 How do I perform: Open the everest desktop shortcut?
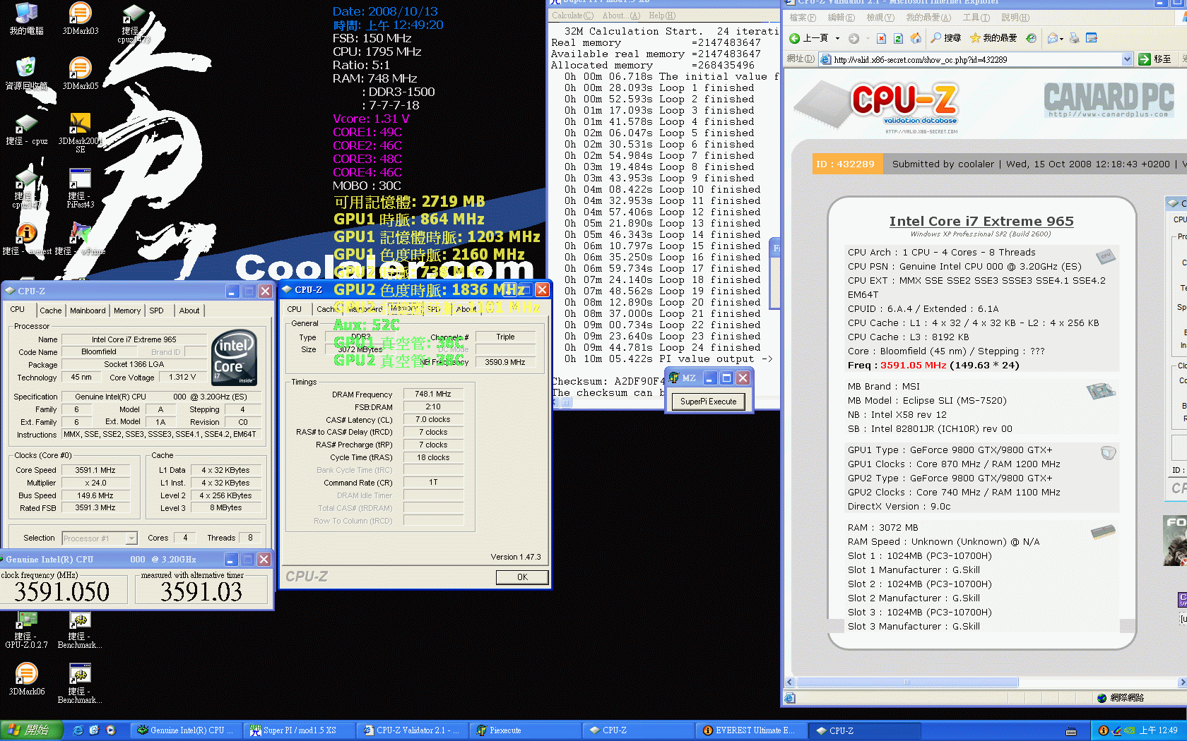click(x=26, y=239)
